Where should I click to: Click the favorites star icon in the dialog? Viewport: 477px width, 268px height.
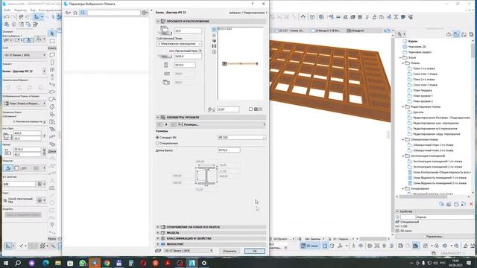(x=75, y=13)
